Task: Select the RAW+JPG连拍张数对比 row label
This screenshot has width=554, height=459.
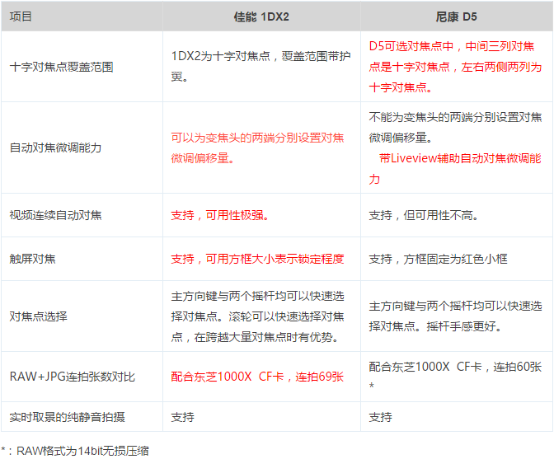Action: pyautogui.click(x=72, y=377)
